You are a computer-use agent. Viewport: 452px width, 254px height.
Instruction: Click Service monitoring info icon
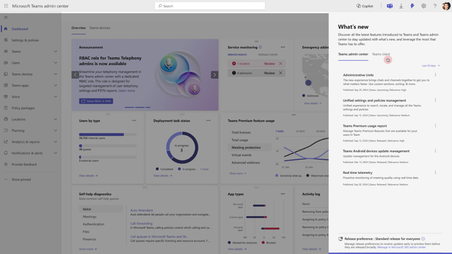pos(260,47)
